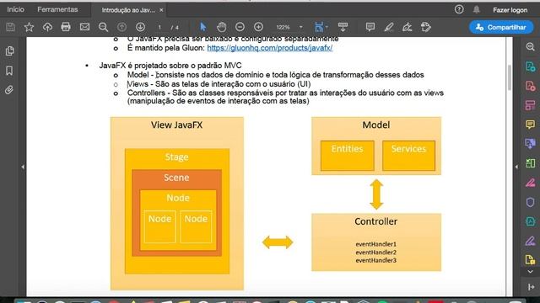
Task: Click the bottom right pane toggle icon
Action: (x=531, y=287)
